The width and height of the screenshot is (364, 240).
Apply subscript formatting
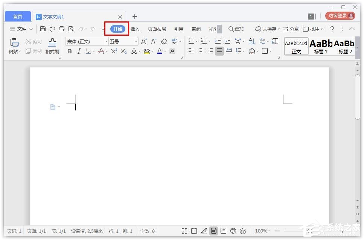pos(123,51)
